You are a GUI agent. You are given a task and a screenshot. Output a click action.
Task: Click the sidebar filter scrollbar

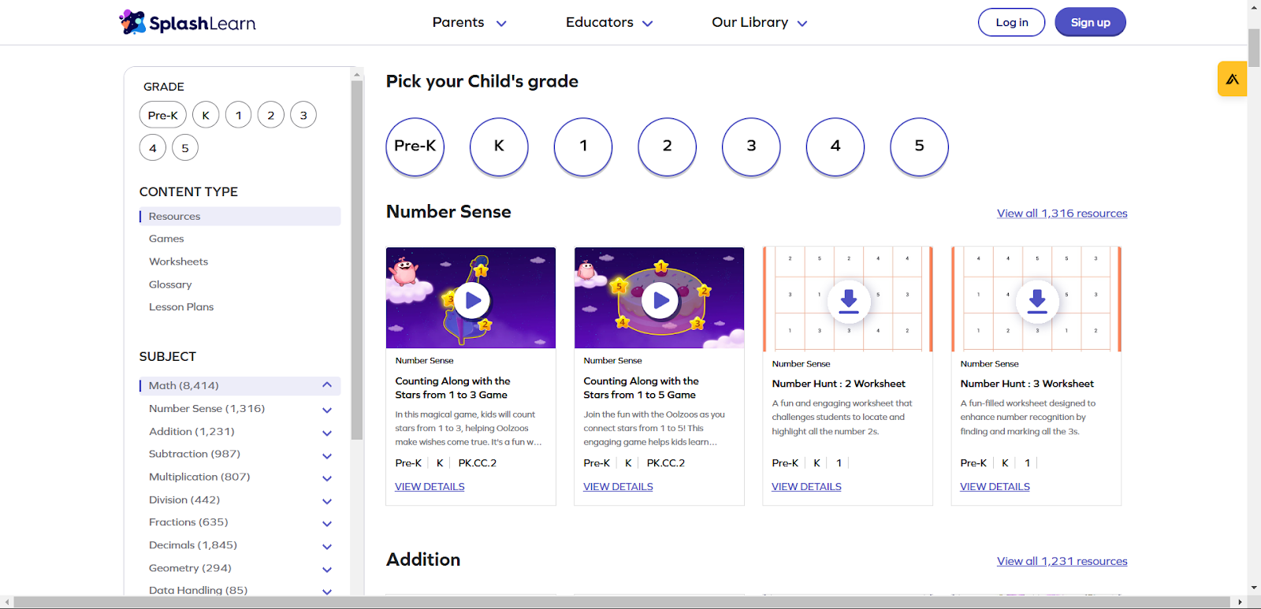tap(357, 260)
